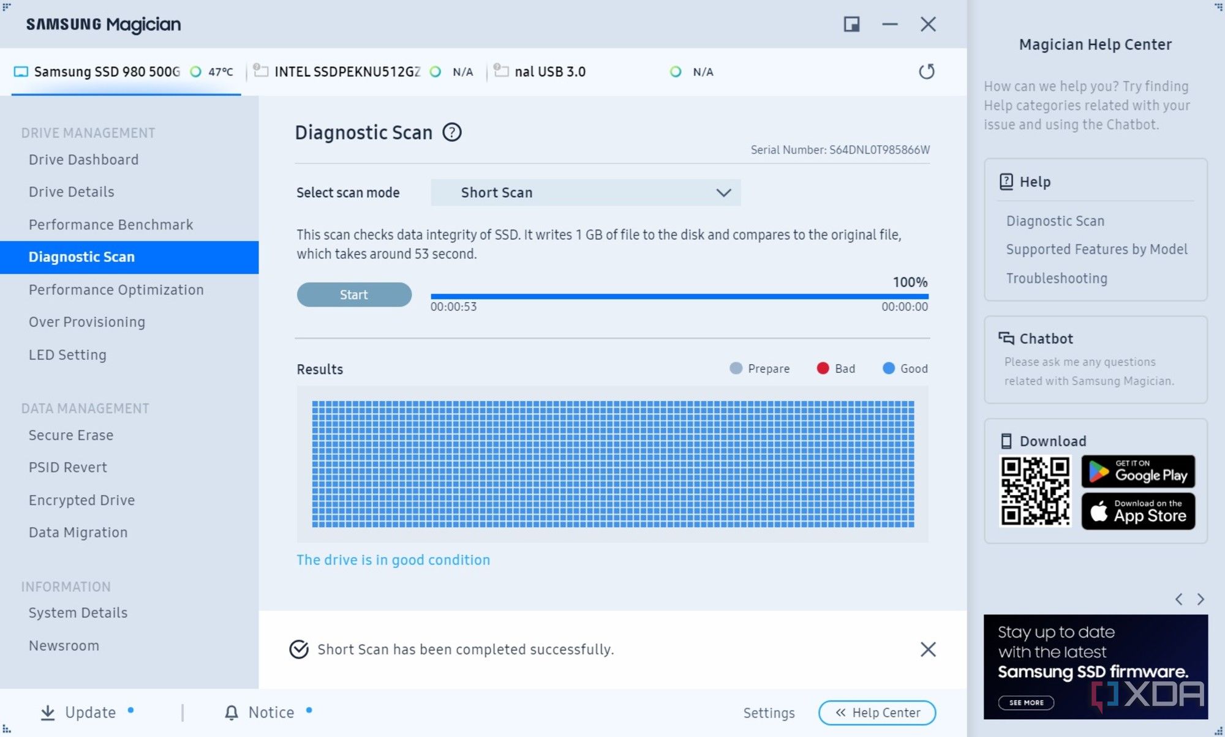
Task: Dismiss the scan completed notification
Action: pos(928,649)
